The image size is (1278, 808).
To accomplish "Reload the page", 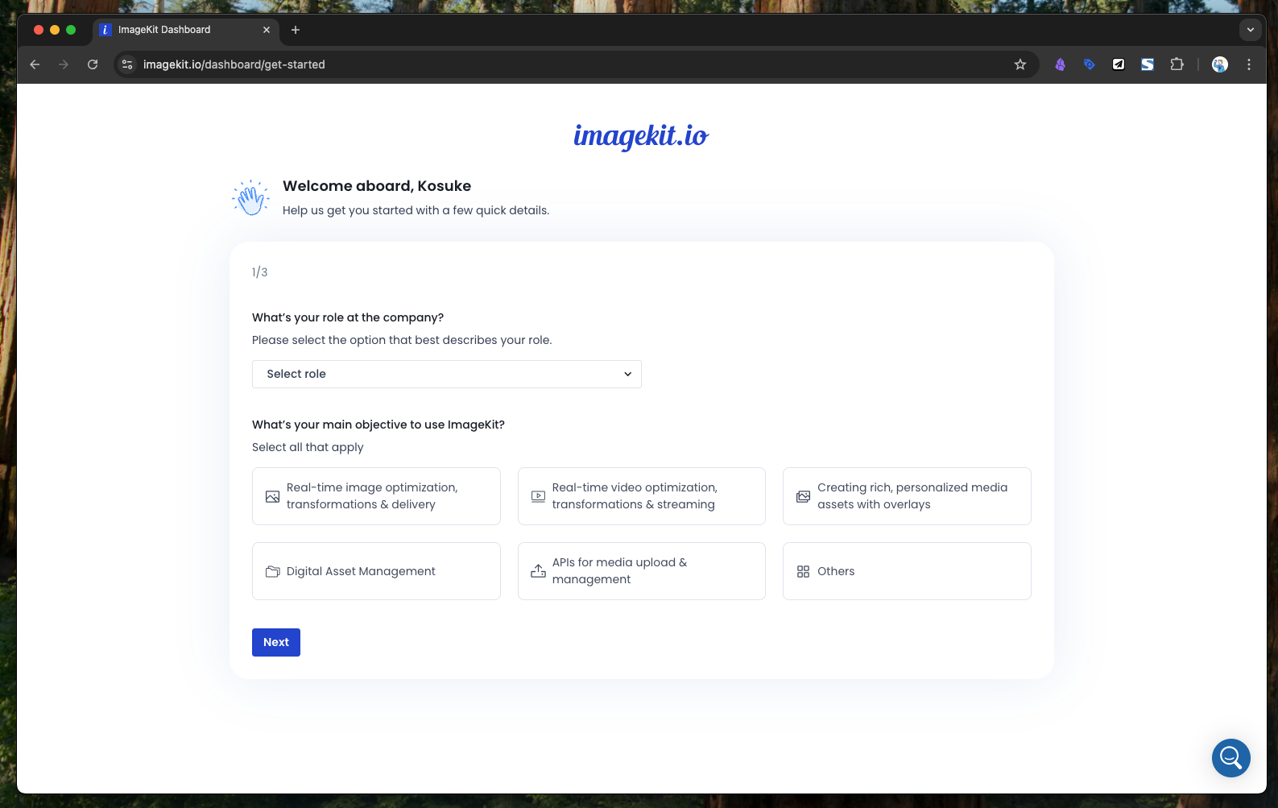I will point(93,64).
